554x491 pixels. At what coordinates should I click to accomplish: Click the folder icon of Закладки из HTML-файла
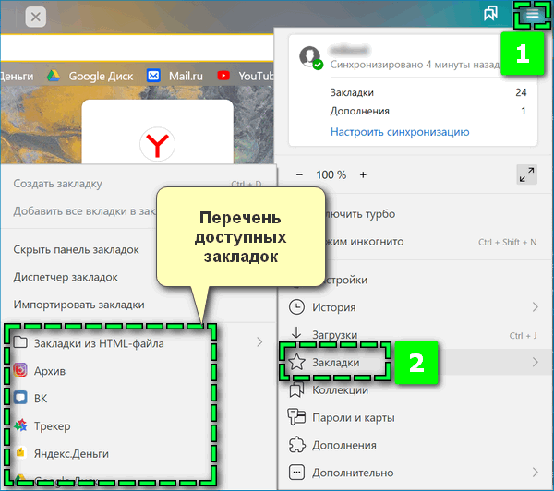pyautogui.click(x=20, y=341)
